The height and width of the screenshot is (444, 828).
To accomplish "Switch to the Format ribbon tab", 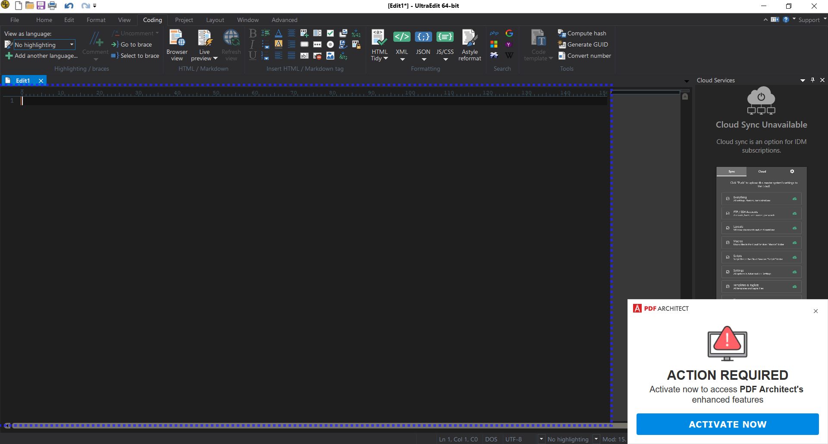I will 96,20.
